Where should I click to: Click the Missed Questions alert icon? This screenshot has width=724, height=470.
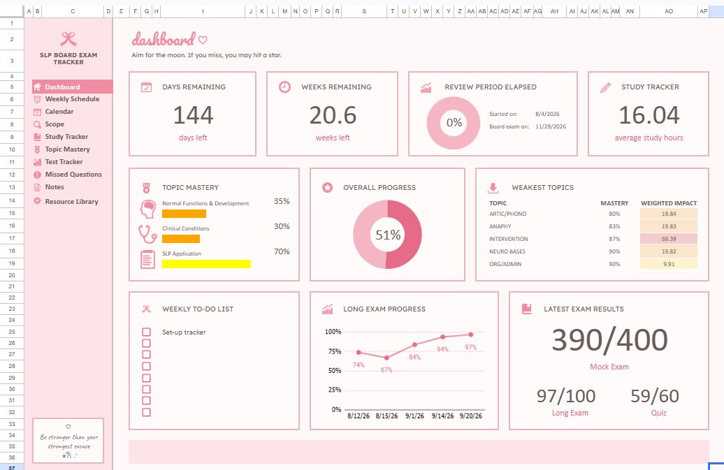[38, 175]
